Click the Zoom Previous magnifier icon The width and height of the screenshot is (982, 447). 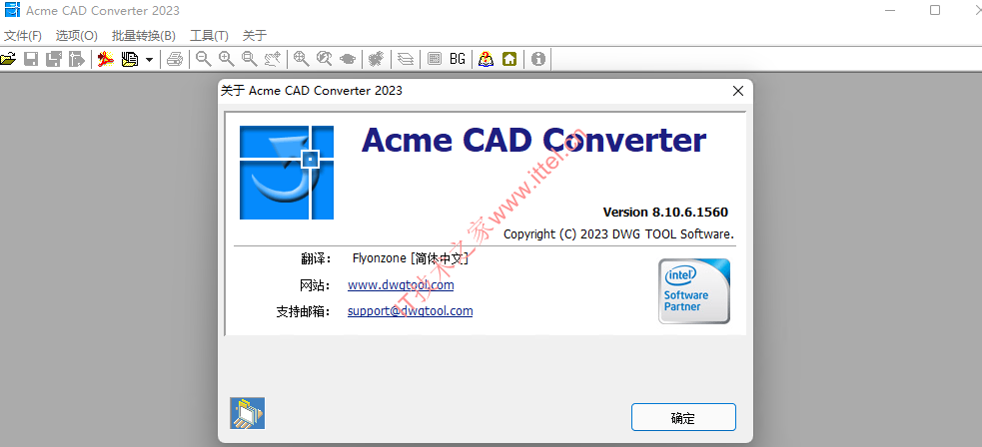(324, 60)
